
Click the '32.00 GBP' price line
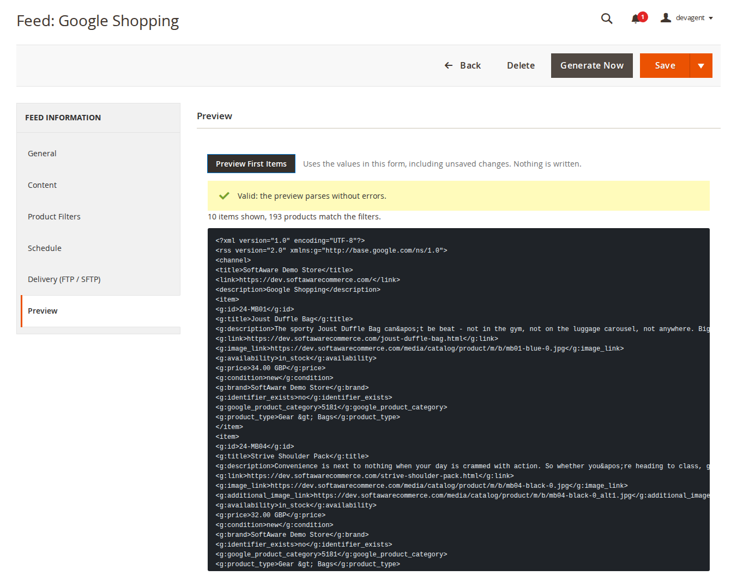tap(270, 515)
